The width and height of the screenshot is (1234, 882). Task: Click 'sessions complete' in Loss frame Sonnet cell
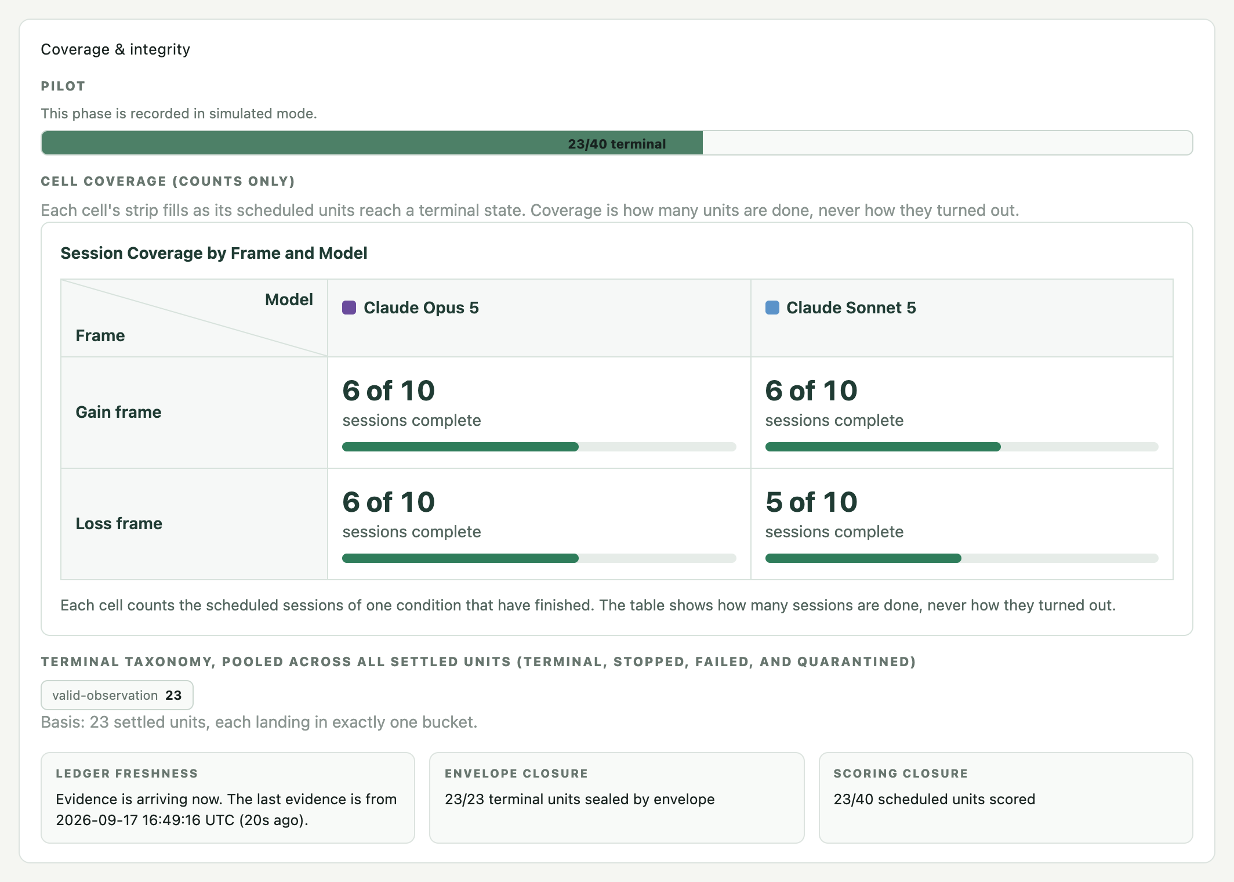click(834, 532)
